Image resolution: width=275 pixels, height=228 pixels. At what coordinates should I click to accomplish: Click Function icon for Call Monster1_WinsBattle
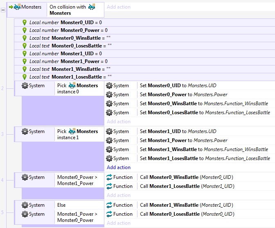pyautogui.click(x=109, y=205)
